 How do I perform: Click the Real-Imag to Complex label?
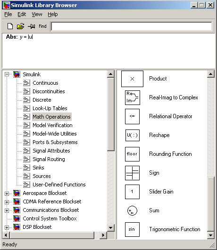pos(174,97)
